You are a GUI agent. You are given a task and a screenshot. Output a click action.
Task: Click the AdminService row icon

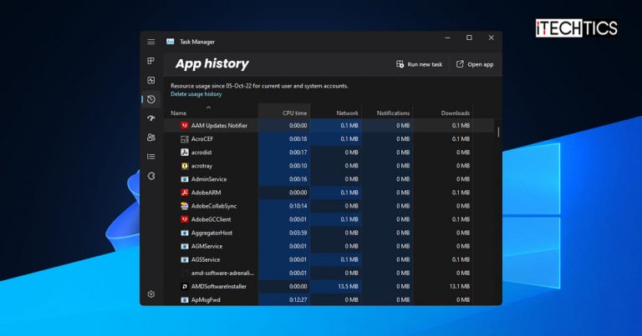point(185,179)
